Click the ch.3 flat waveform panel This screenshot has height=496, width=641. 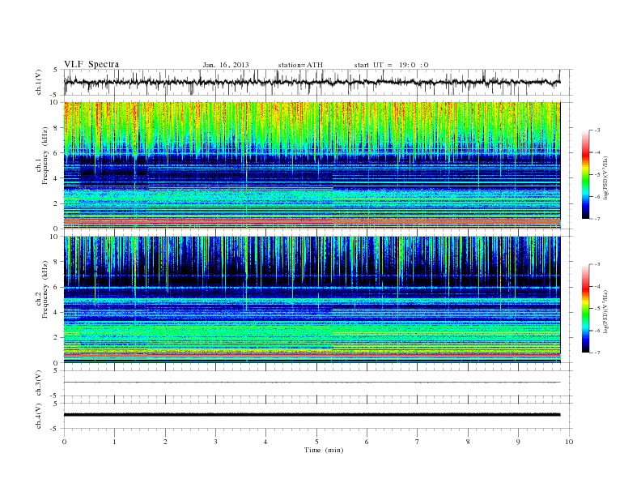(x=317, y=383)
